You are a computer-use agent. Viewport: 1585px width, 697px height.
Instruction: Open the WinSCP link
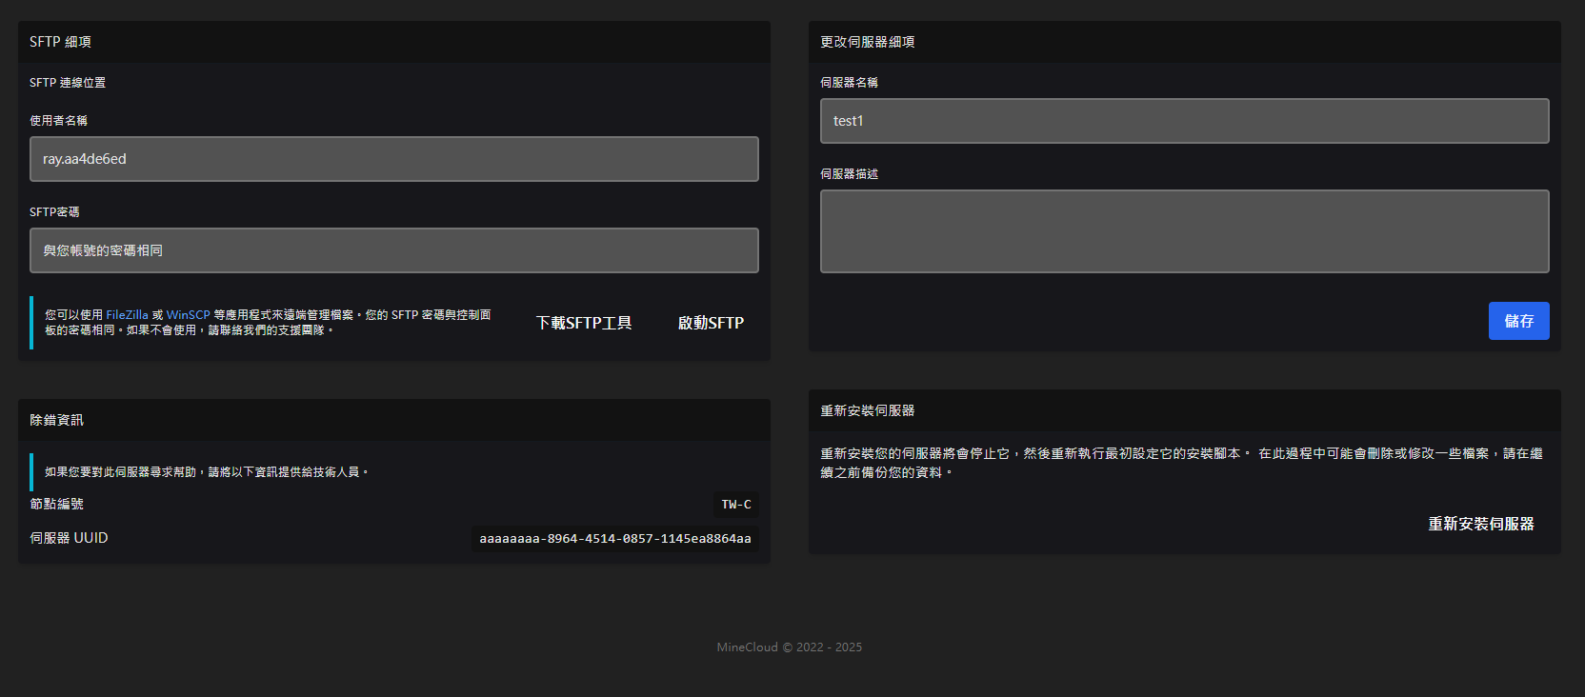(188, 315)
